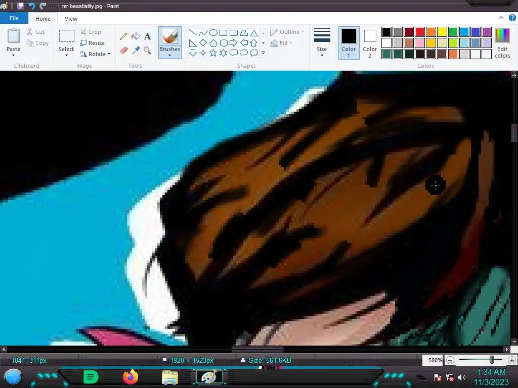The image size is (518, 388).
Task: Select the Text tool
Action: pos(147,36)
